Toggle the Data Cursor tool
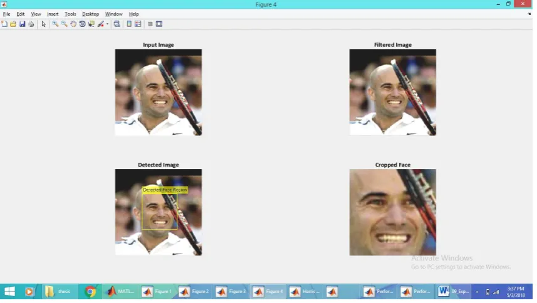The width and height of the screenshot is (537, 303). (91, 24)
